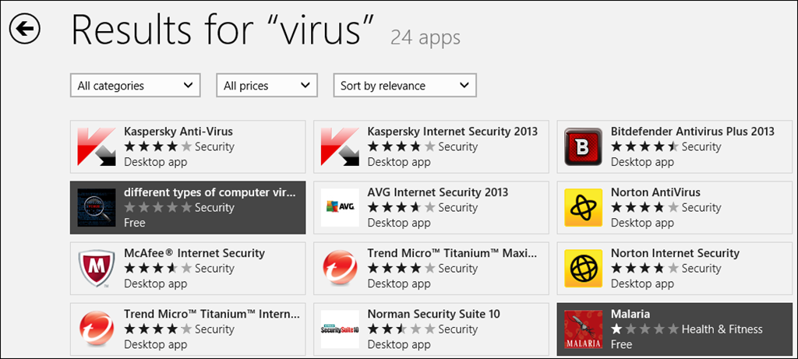Open the Bitdefender Antivirus Plus 2013 title
This screenshot has width=798, height=359.
coord(692,132)
